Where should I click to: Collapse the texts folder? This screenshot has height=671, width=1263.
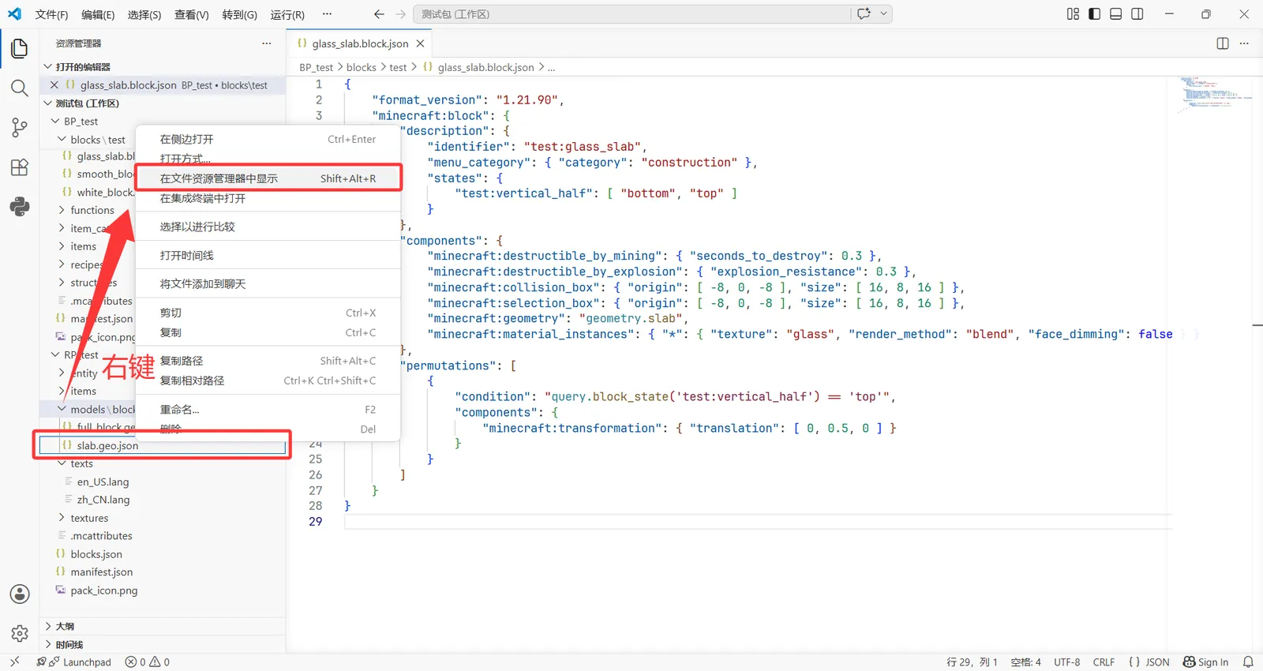[81, 463]
